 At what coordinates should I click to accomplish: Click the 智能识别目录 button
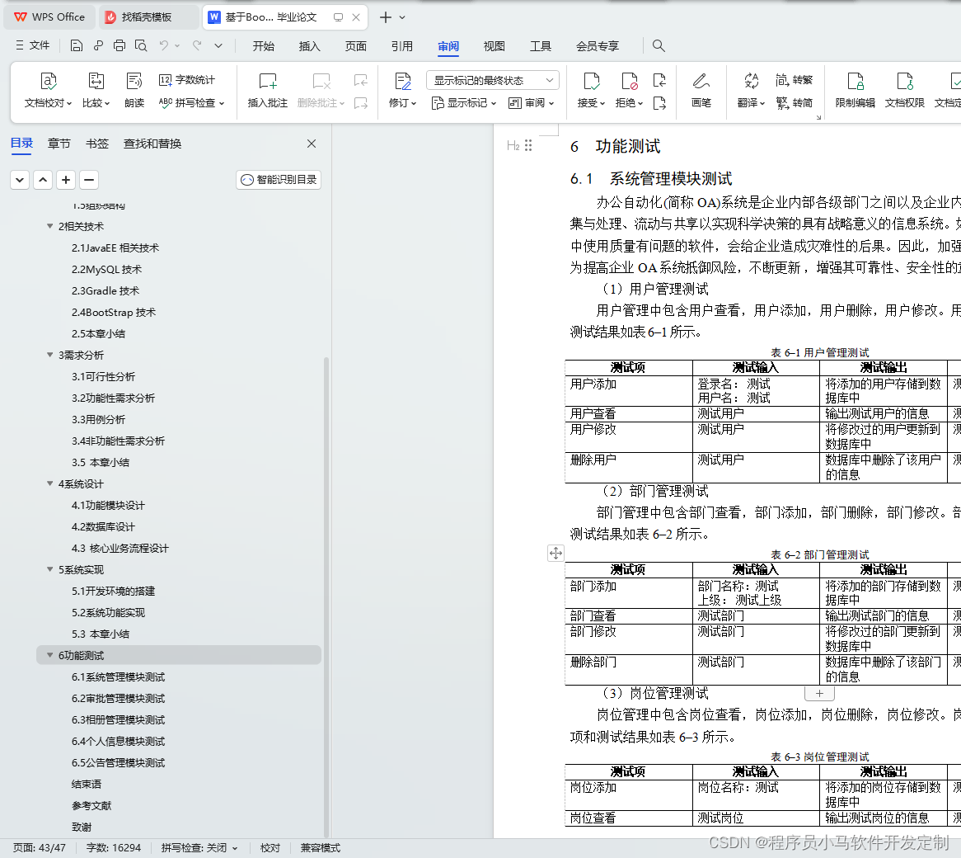coord(278,179)
